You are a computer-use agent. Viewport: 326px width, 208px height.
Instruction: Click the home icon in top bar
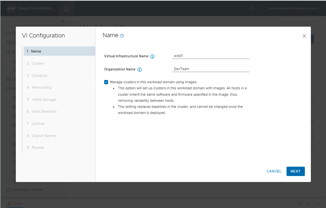coord(66,8)
